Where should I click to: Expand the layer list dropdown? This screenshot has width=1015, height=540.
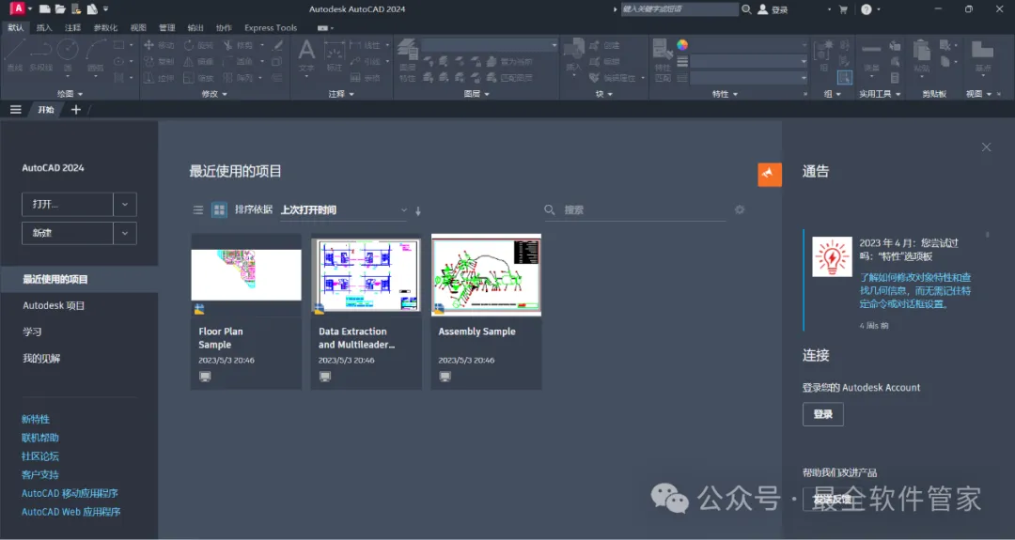(554, 45)
